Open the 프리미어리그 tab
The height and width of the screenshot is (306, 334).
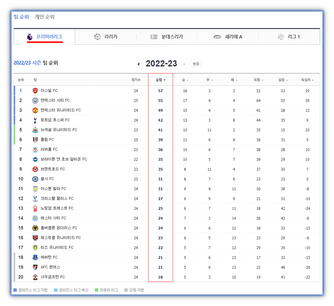(44, 37)
